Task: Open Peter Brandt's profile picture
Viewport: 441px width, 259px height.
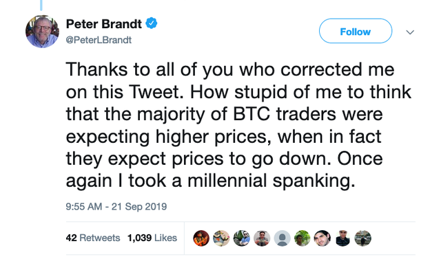Action: pyautogui.click(x=42, y=32)
